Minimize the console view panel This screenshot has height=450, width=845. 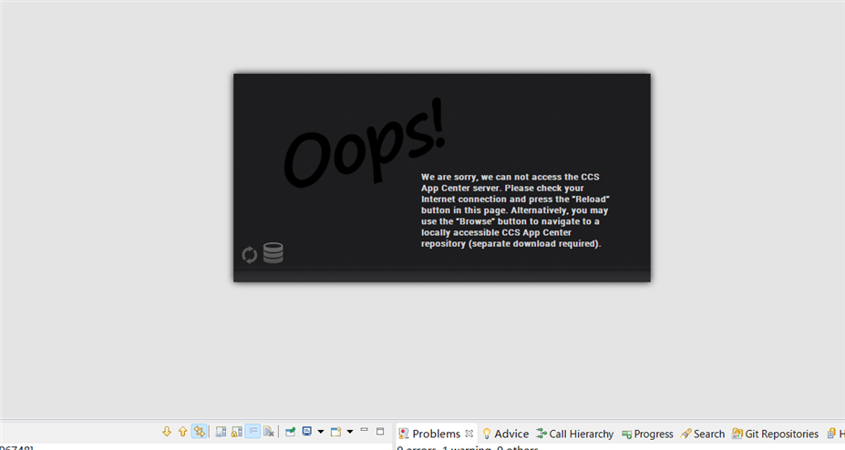pos(365,430)
